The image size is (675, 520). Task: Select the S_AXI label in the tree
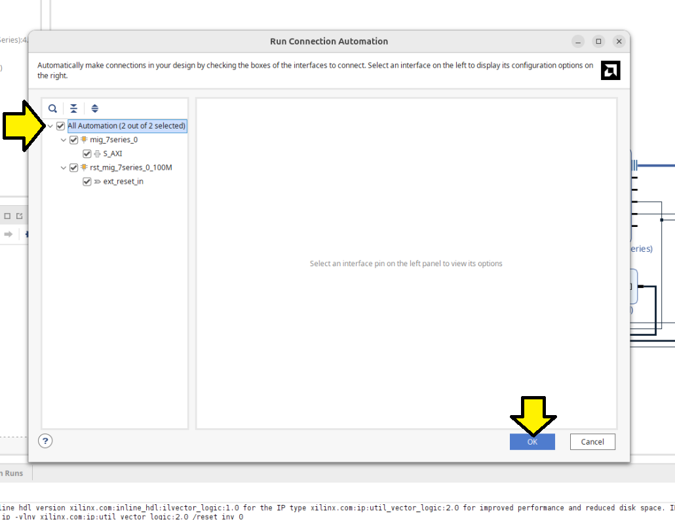(113, 154)
